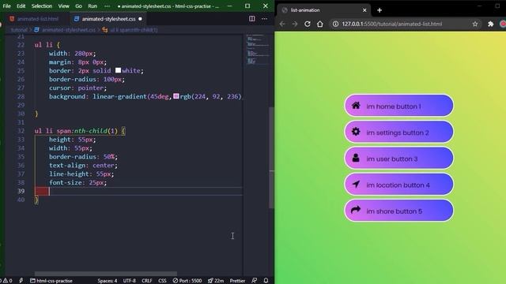Click the 'im share button 5' item

[398, 211]
